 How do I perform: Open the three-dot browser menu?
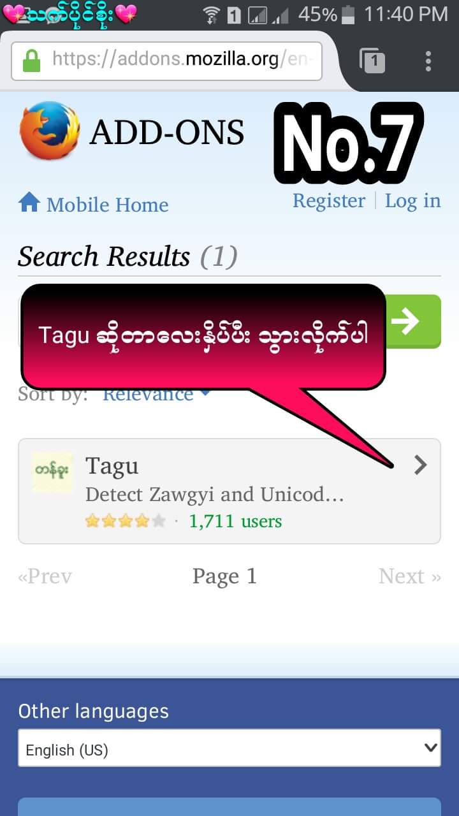[428, 61]
